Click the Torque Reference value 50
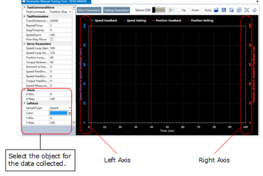This screenshot has height=176, width=263. pos(60,62)
